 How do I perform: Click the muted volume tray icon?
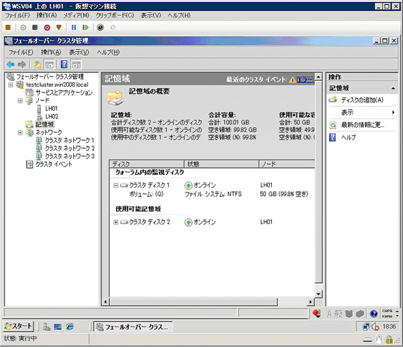(x=375, y=327)
